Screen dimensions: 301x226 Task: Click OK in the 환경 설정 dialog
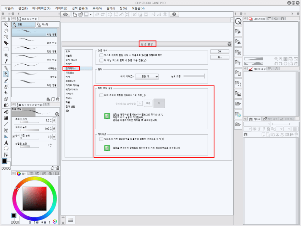219,51
